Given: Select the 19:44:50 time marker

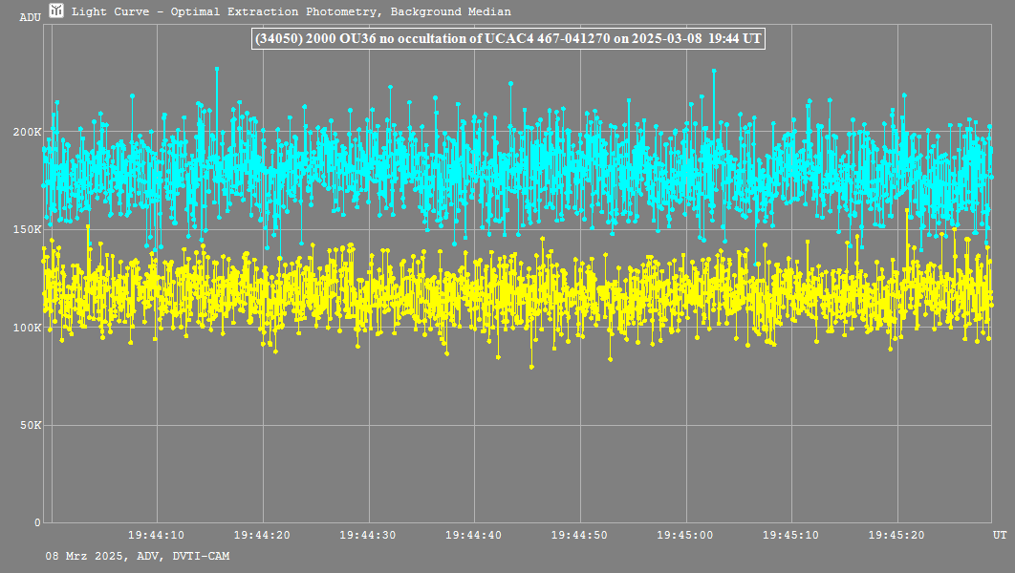Looking at the screenshot, I should pos(580,536).
